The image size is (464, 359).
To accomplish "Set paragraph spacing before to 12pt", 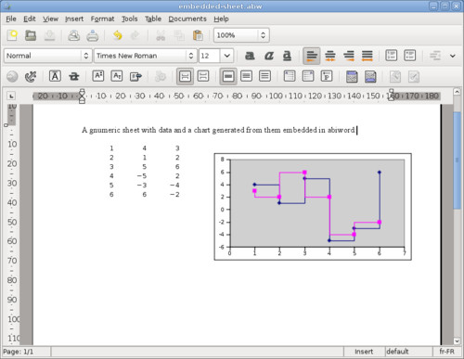I will click(203, 76).
